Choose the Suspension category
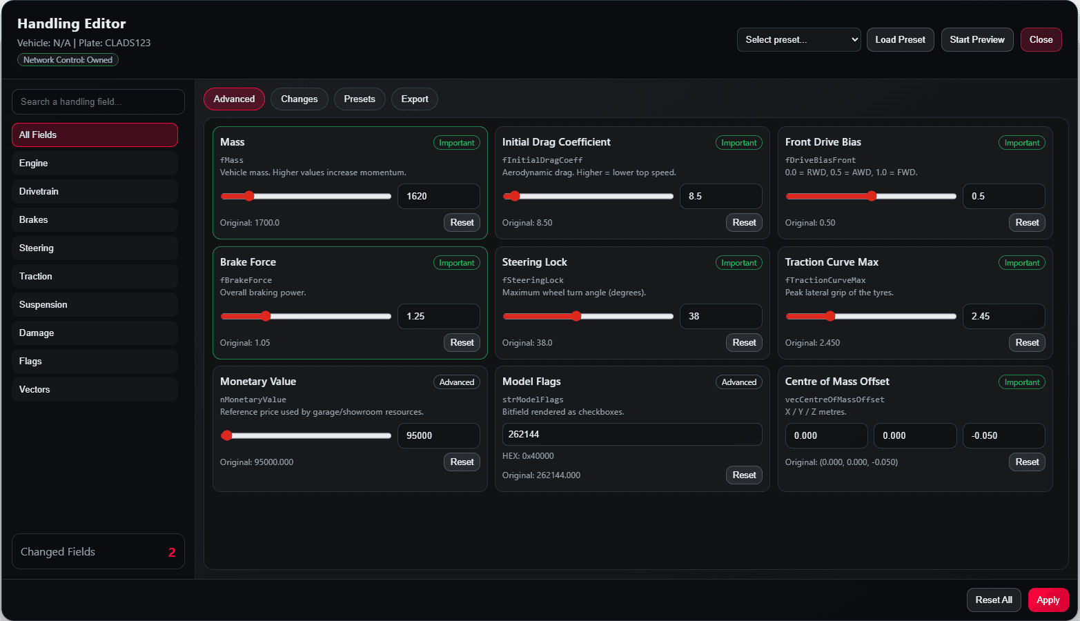The image size is (1080, 621). (x=95, y=305)
